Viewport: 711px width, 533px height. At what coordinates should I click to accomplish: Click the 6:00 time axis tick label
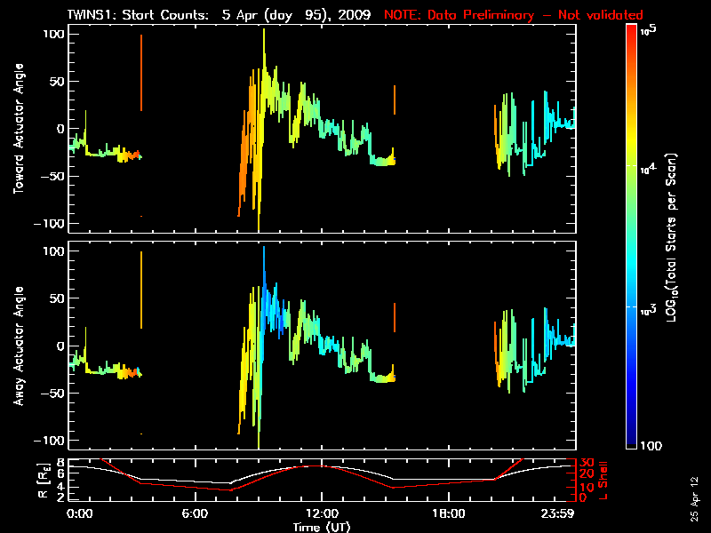195,513
